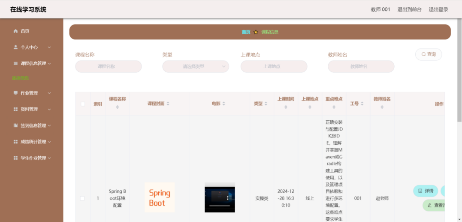Sort the table by 电影 column
This screenshot has width=462, height=222.
point(223,103)
